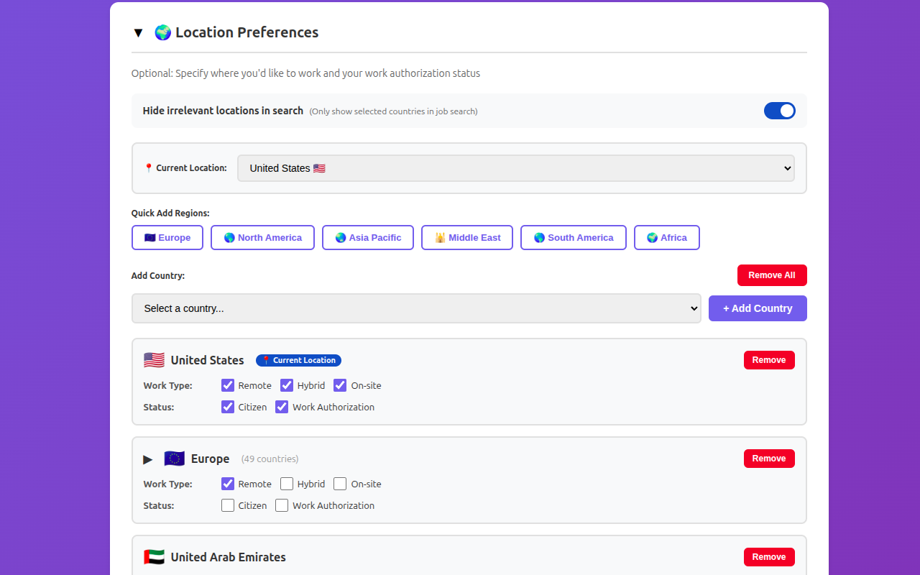Image resolution: width=920 pixels, height=575 pixels.
Task: Enable Hybrid work type for Europe
Action: pyautogui.click(x=287, y=484)
